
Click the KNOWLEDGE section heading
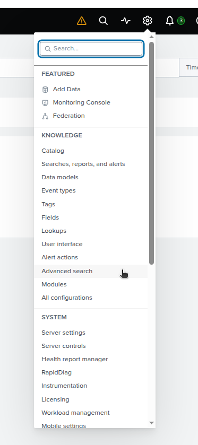click(x=62, y=135)
